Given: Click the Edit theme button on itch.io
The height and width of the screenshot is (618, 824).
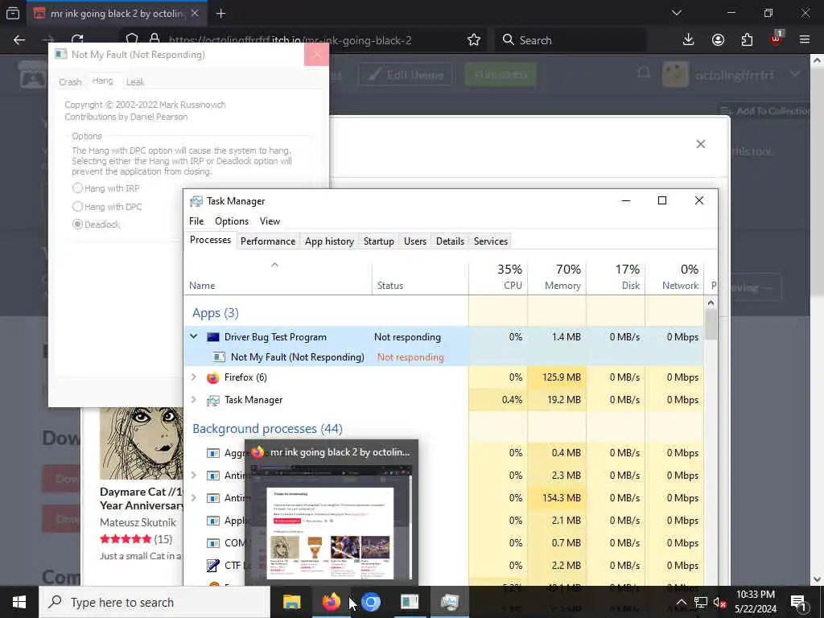Looking at the screenshot, I should tap(406, 75).
